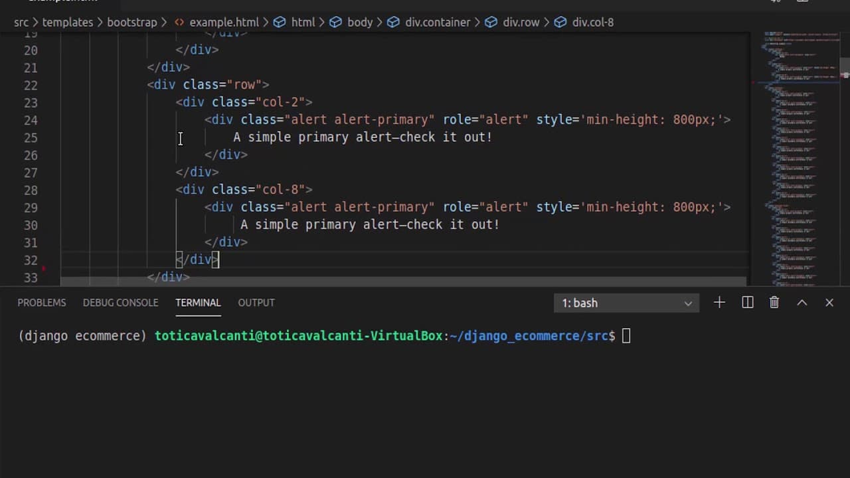850x478 pixels.
Task: Switch to the DEBUG CONSOLE tab
Action: 120,303
